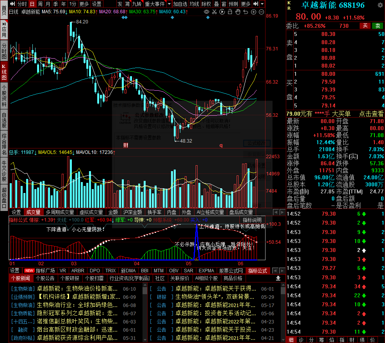This screenshot has width=385, height=343.
Task: Click the green 卖 sell button
Action: click(378, 26)
